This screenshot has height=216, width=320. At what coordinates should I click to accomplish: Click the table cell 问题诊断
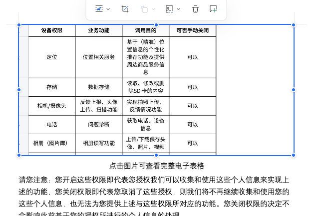98,124
